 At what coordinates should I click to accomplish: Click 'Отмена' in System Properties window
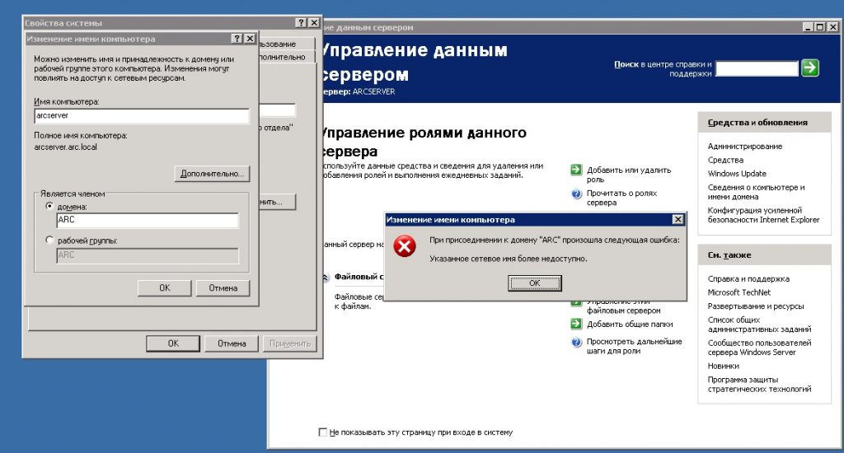pos(232,343)
